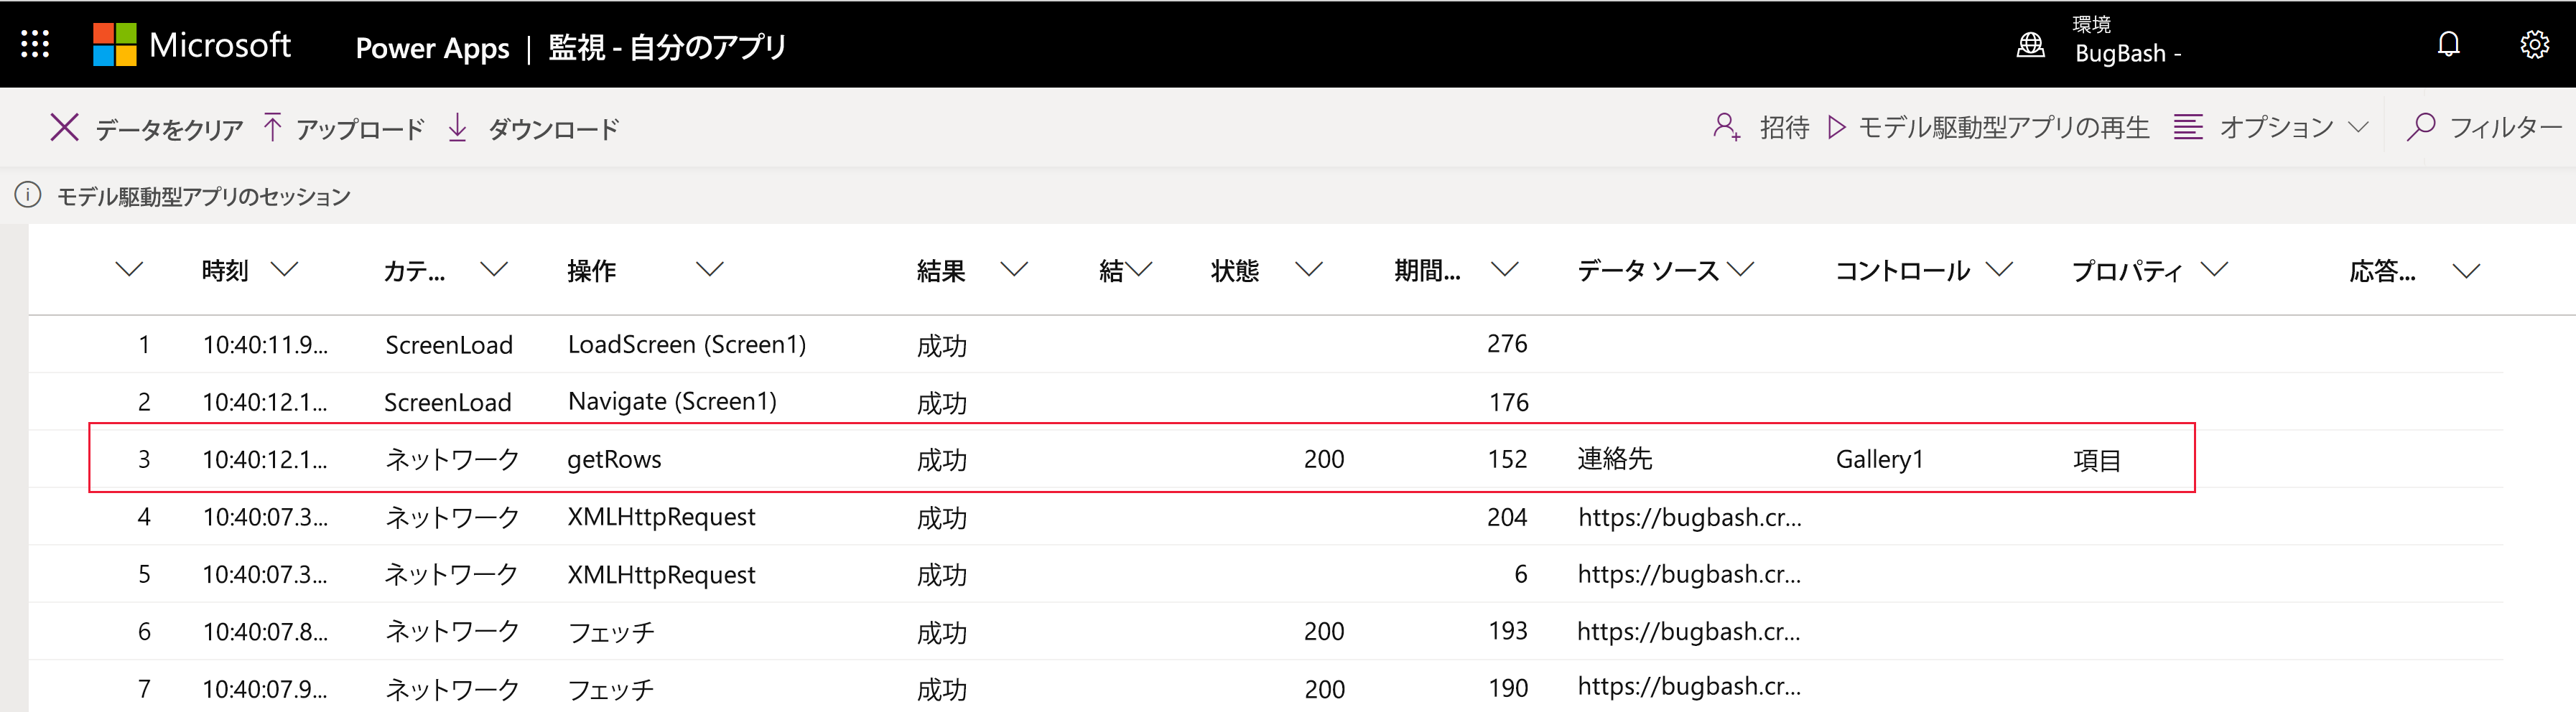The height and width of the screenshot is (712, 2576).
Task: Click status 200 in row 6
Action: (1324, 631)
